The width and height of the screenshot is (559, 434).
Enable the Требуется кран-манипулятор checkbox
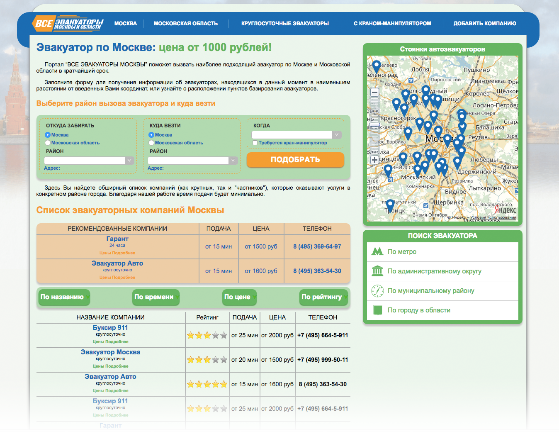pyautogui.click(x=255, y=143)
